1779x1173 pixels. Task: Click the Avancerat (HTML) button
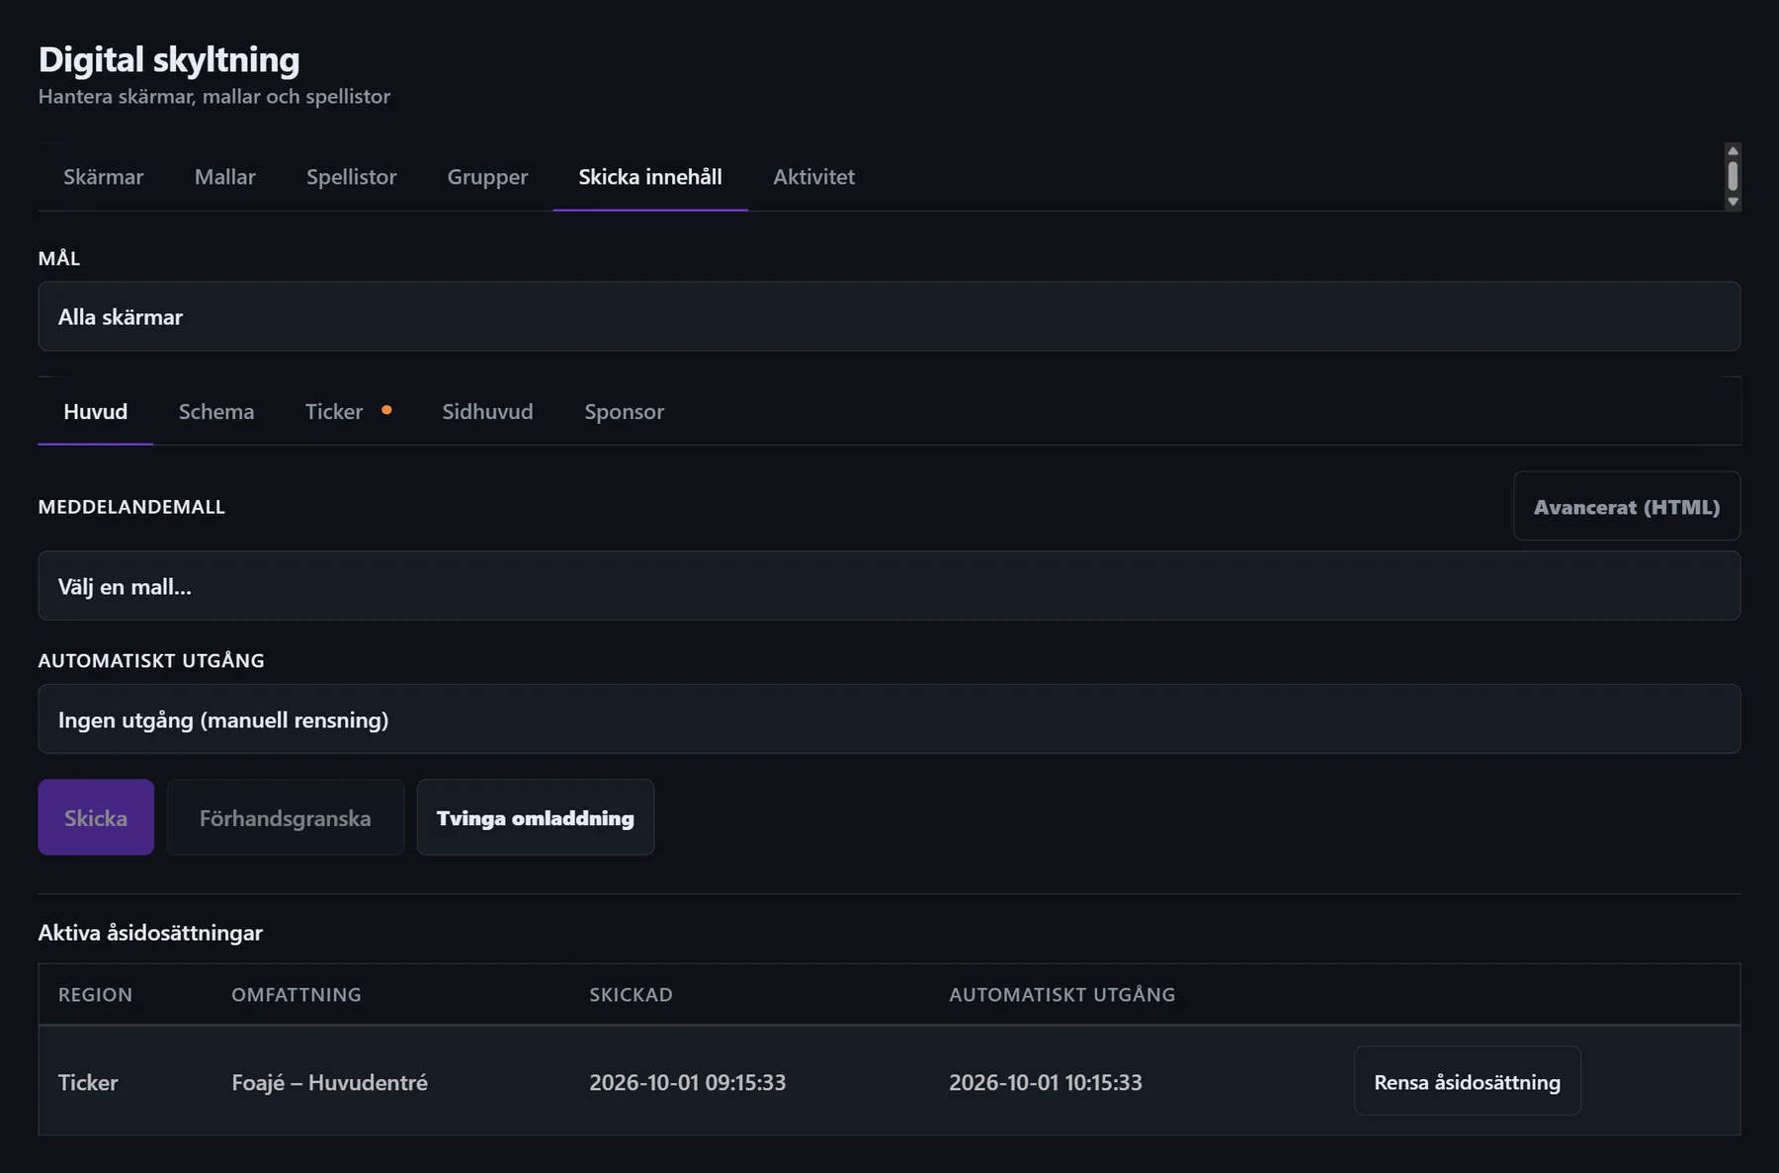(x=1627, y=506)
